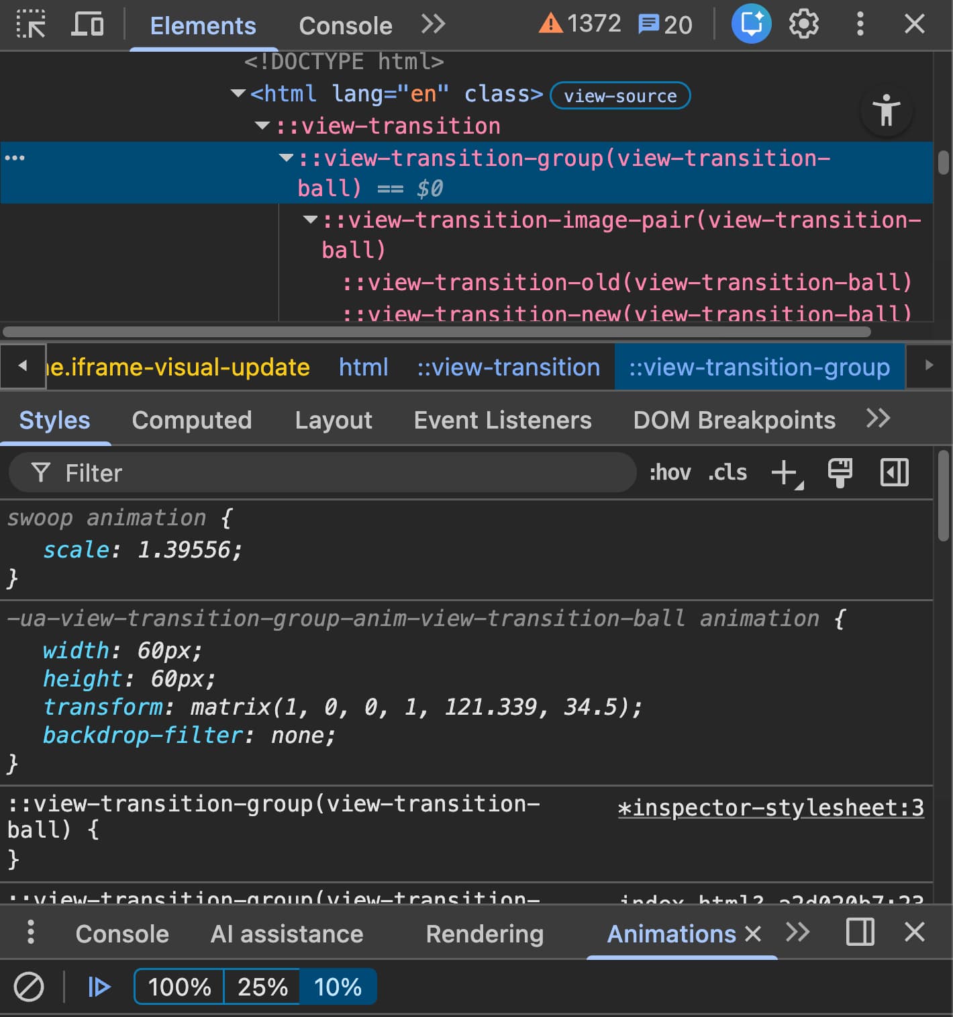Switch to the Computed tab
Viewport: 953px width, 1017px height.
[x=192, y=421]
